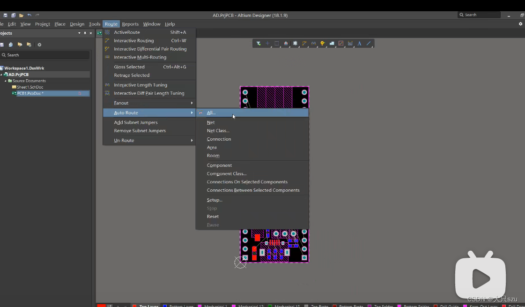
Task: Select the Selection Filter tool in PCB toolbar
Action: 259,43
